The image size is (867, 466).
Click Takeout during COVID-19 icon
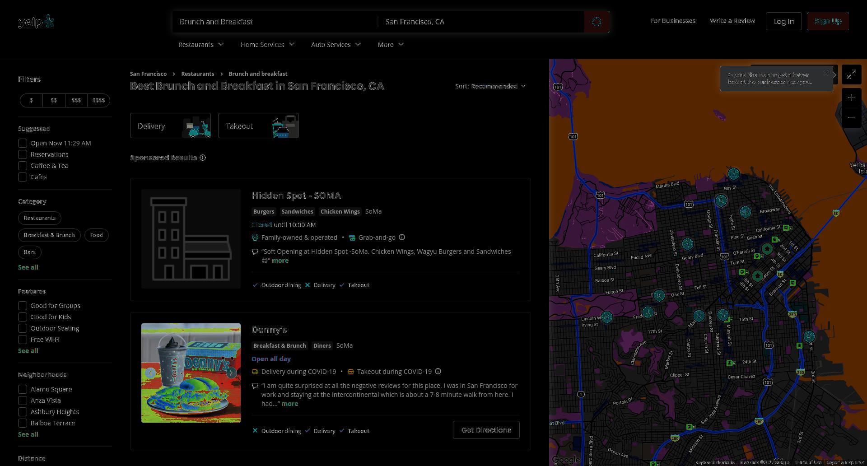point(351,371)
